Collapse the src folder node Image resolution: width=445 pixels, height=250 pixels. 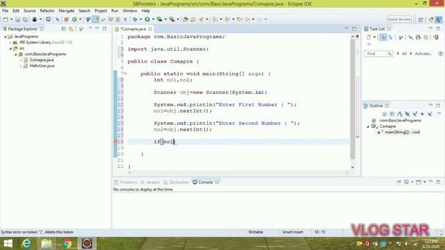point(10,49)
